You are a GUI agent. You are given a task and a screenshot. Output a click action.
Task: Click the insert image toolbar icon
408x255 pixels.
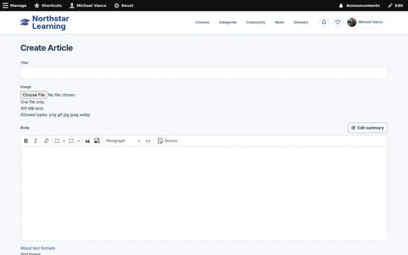coord(97,141)
